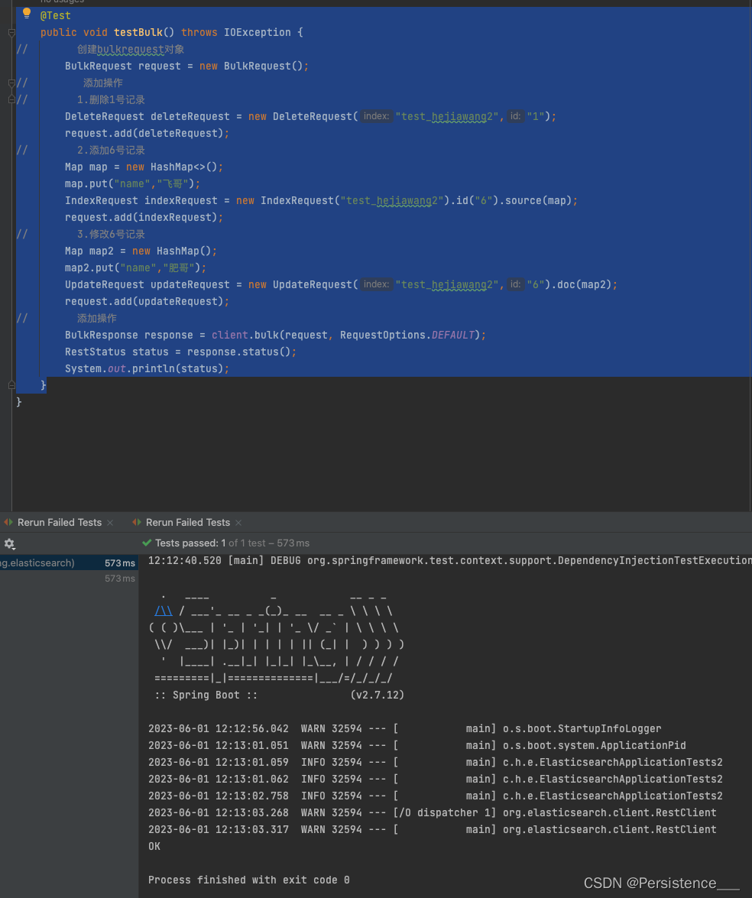Click the Tests passed: 1 status text
752x898 pixels.
(x=190, y=543)
